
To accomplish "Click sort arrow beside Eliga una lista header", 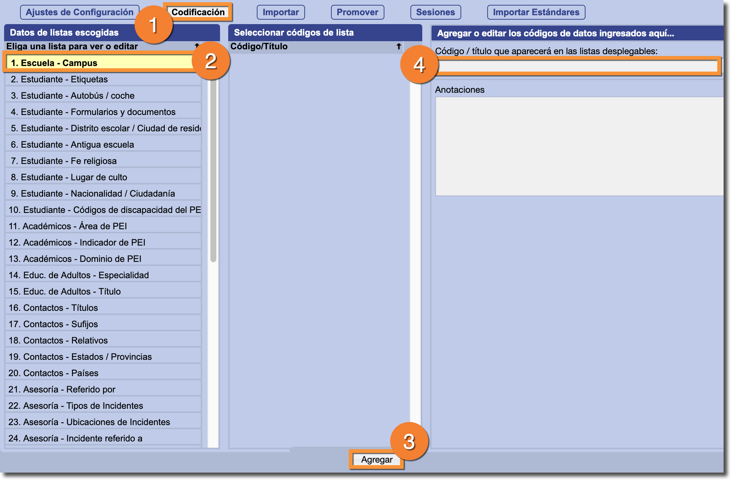I will (x=197, y=46).
